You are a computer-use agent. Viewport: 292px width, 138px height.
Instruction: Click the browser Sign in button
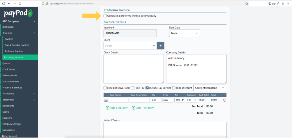pos(274,3)
